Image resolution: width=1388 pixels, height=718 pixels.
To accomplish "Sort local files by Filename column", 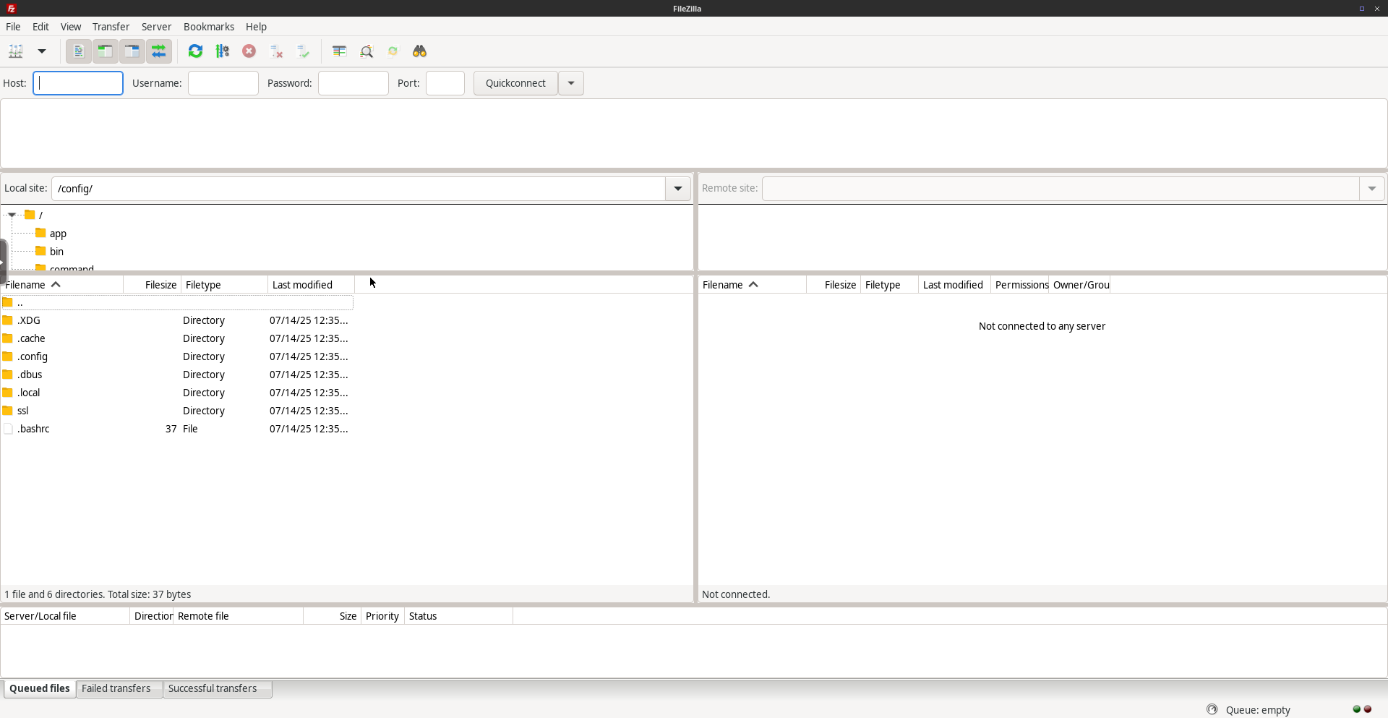I will (62, 285).
